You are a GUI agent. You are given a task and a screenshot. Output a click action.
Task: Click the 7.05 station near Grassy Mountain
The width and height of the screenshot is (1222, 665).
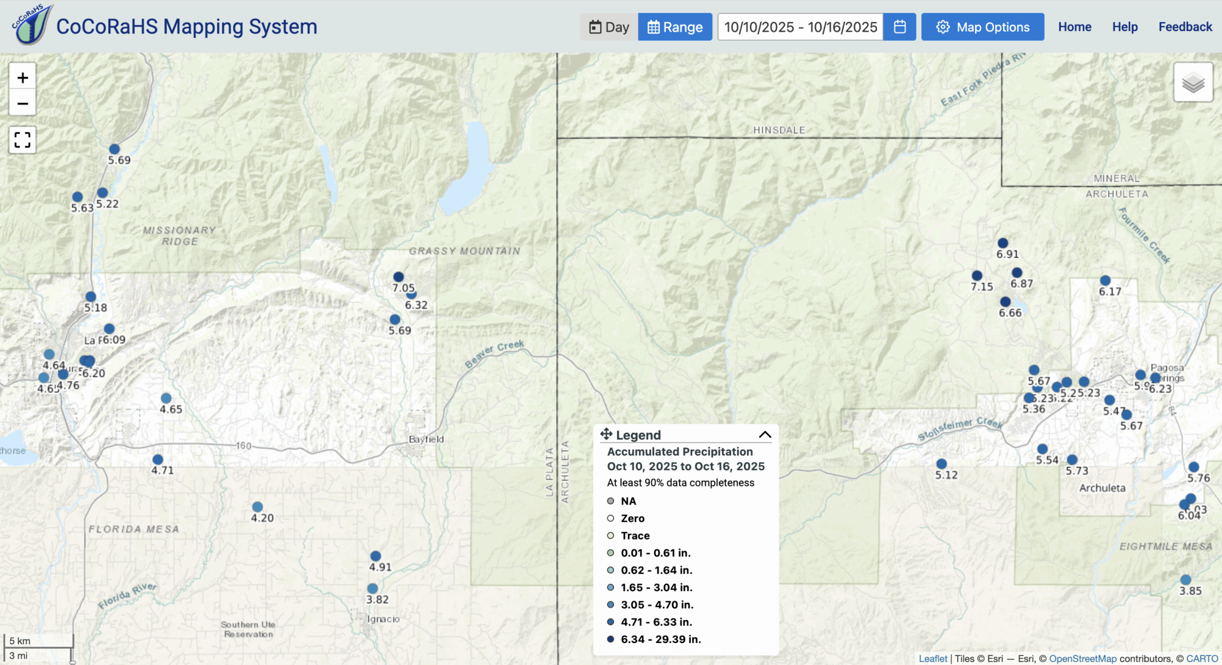point(399,277)
